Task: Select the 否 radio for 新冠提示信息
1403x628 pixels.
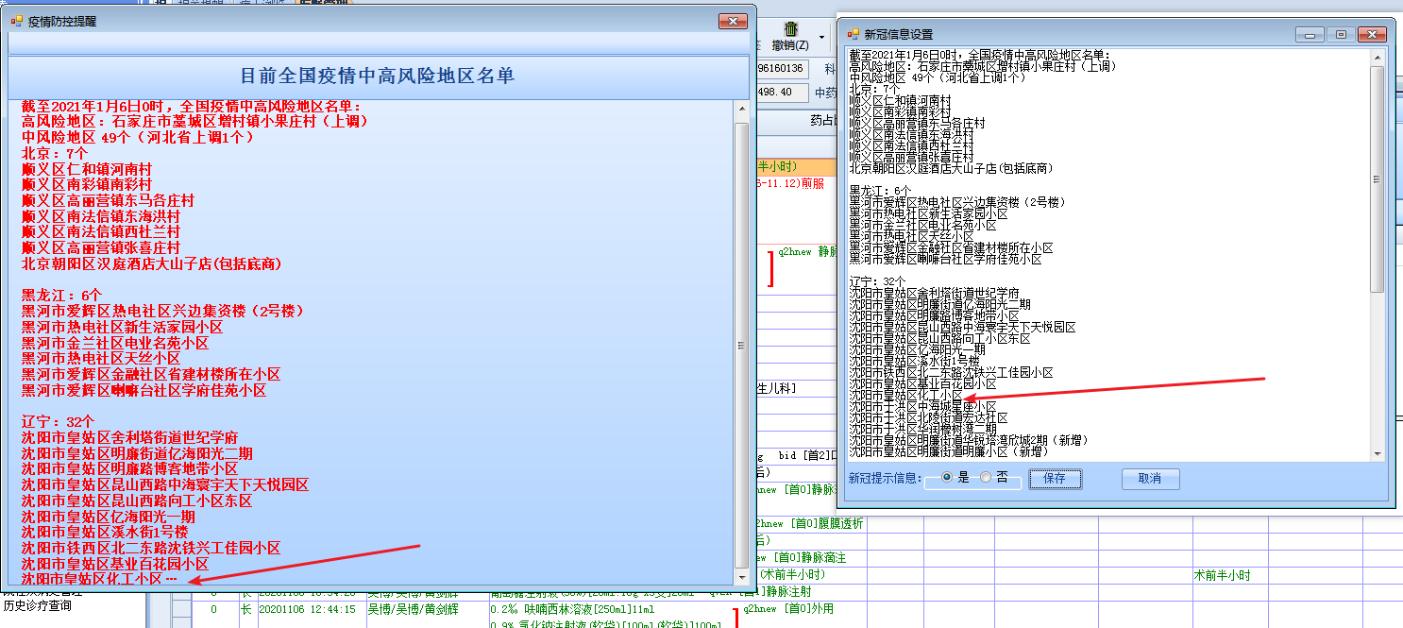Action: [x=986, y=478]
